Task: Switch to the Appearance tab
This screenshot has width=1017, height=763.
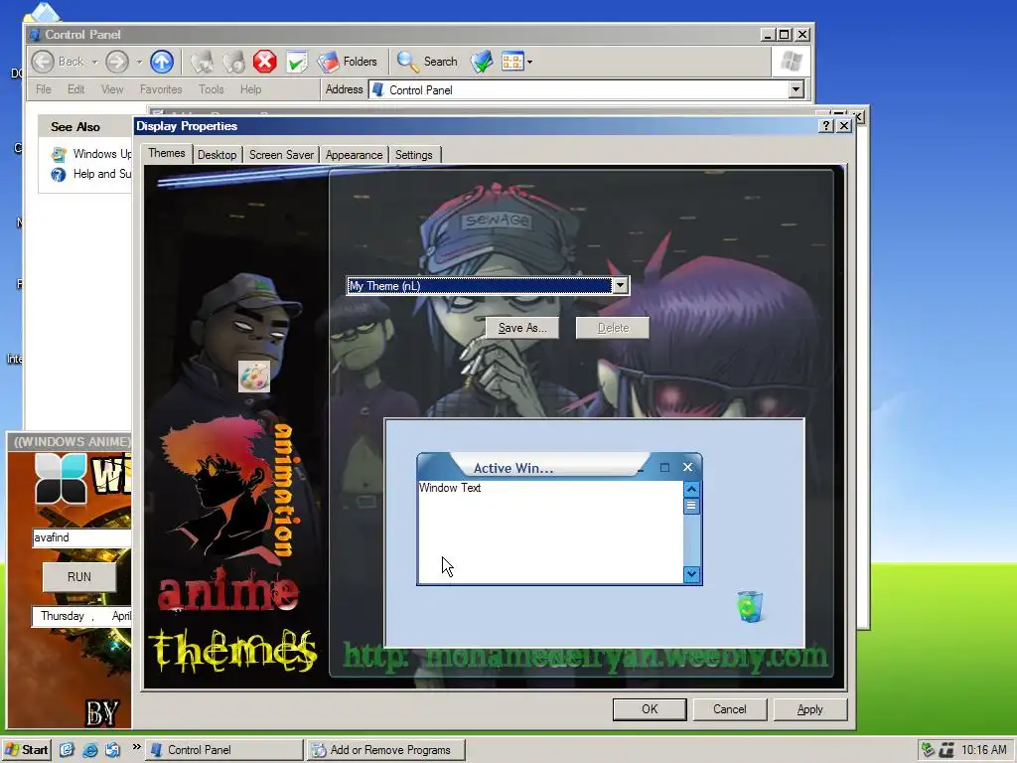Action: [355, 154]
